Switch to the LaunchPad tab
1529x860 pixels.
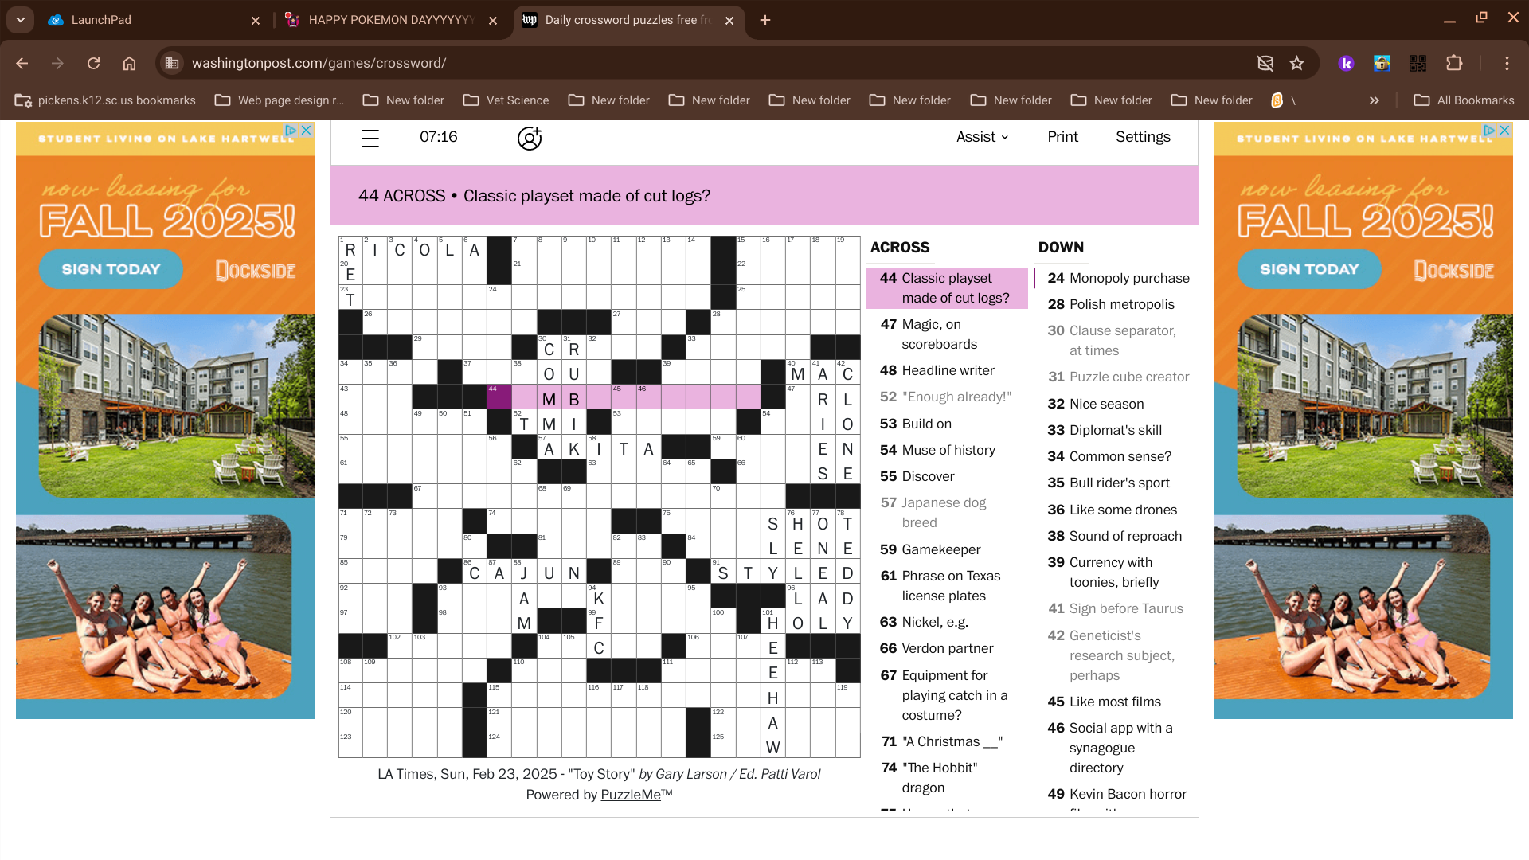click(151, 20)
